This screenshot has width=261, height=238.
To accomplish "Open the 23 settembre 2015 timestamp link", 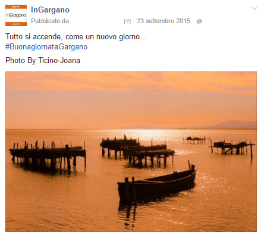I will [x=163, y=21].
